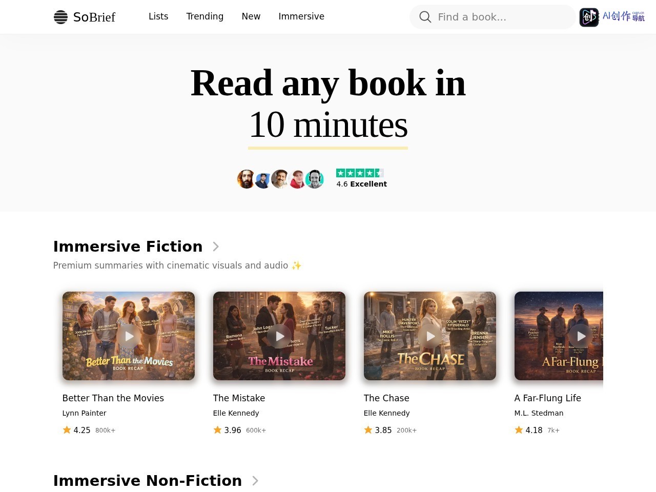Click the bearded man reviewer avatar
The width and height of the screenshot is (656, 492).
point(247,179)
